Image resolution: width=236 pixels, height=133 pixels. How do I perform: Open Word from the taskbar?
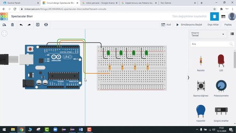click(81, 130)
